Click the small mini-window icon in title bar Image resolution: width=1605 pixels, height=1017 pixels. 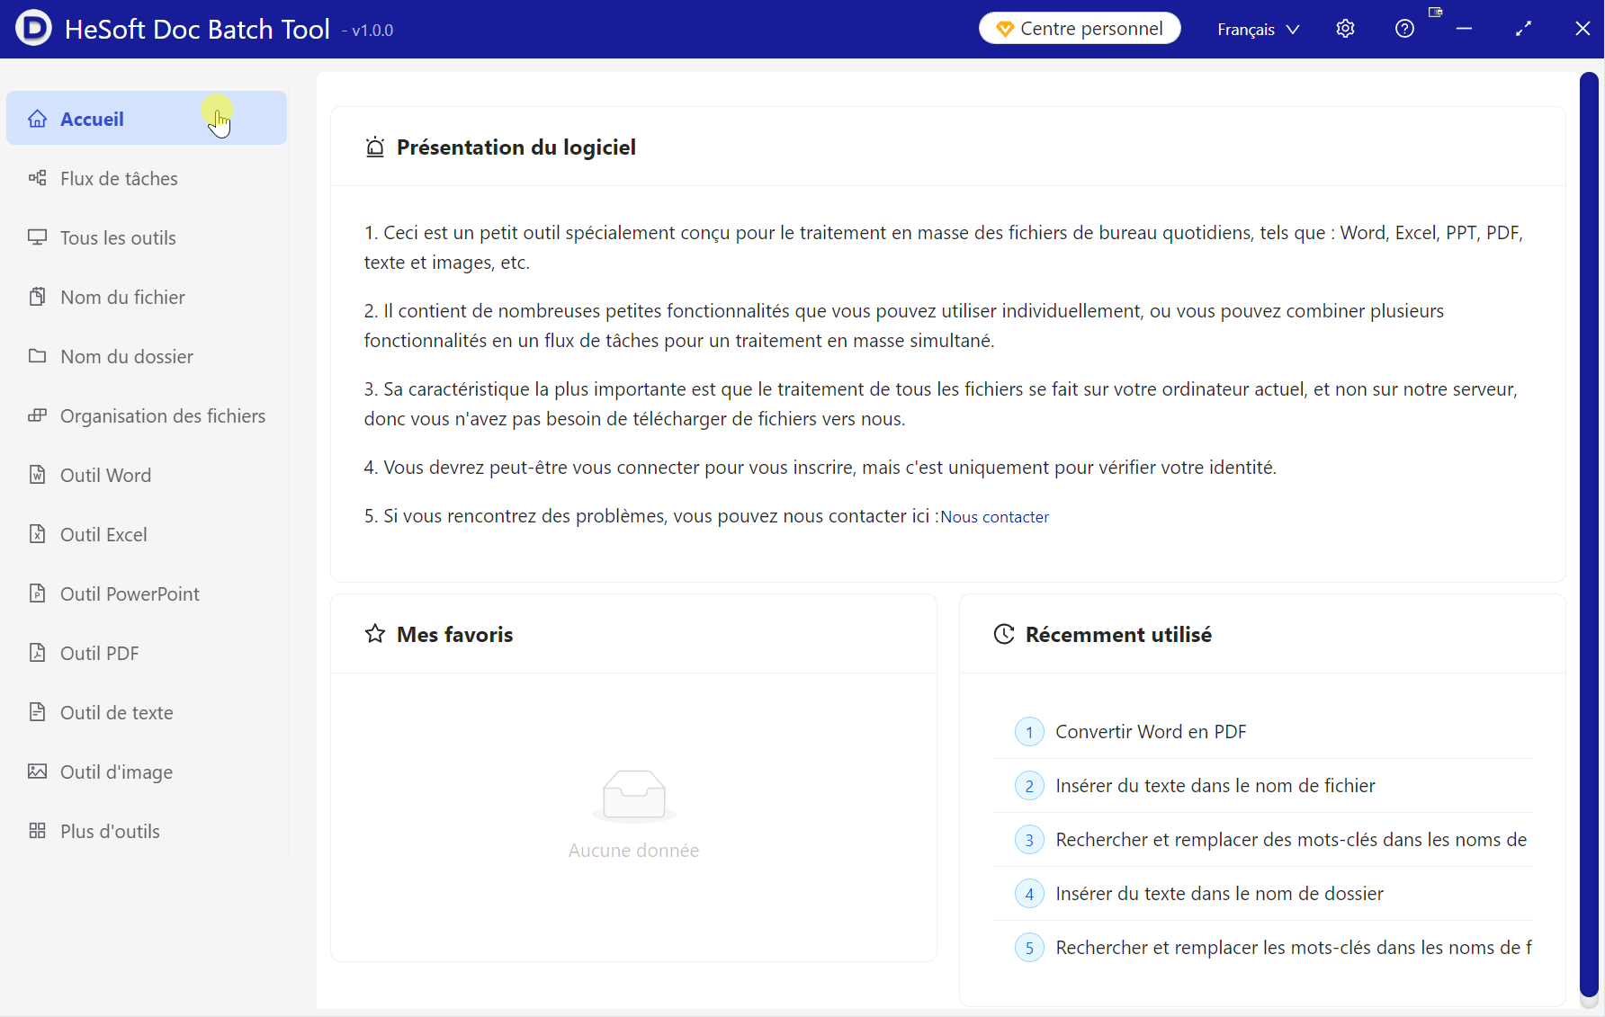point(1435,13)
